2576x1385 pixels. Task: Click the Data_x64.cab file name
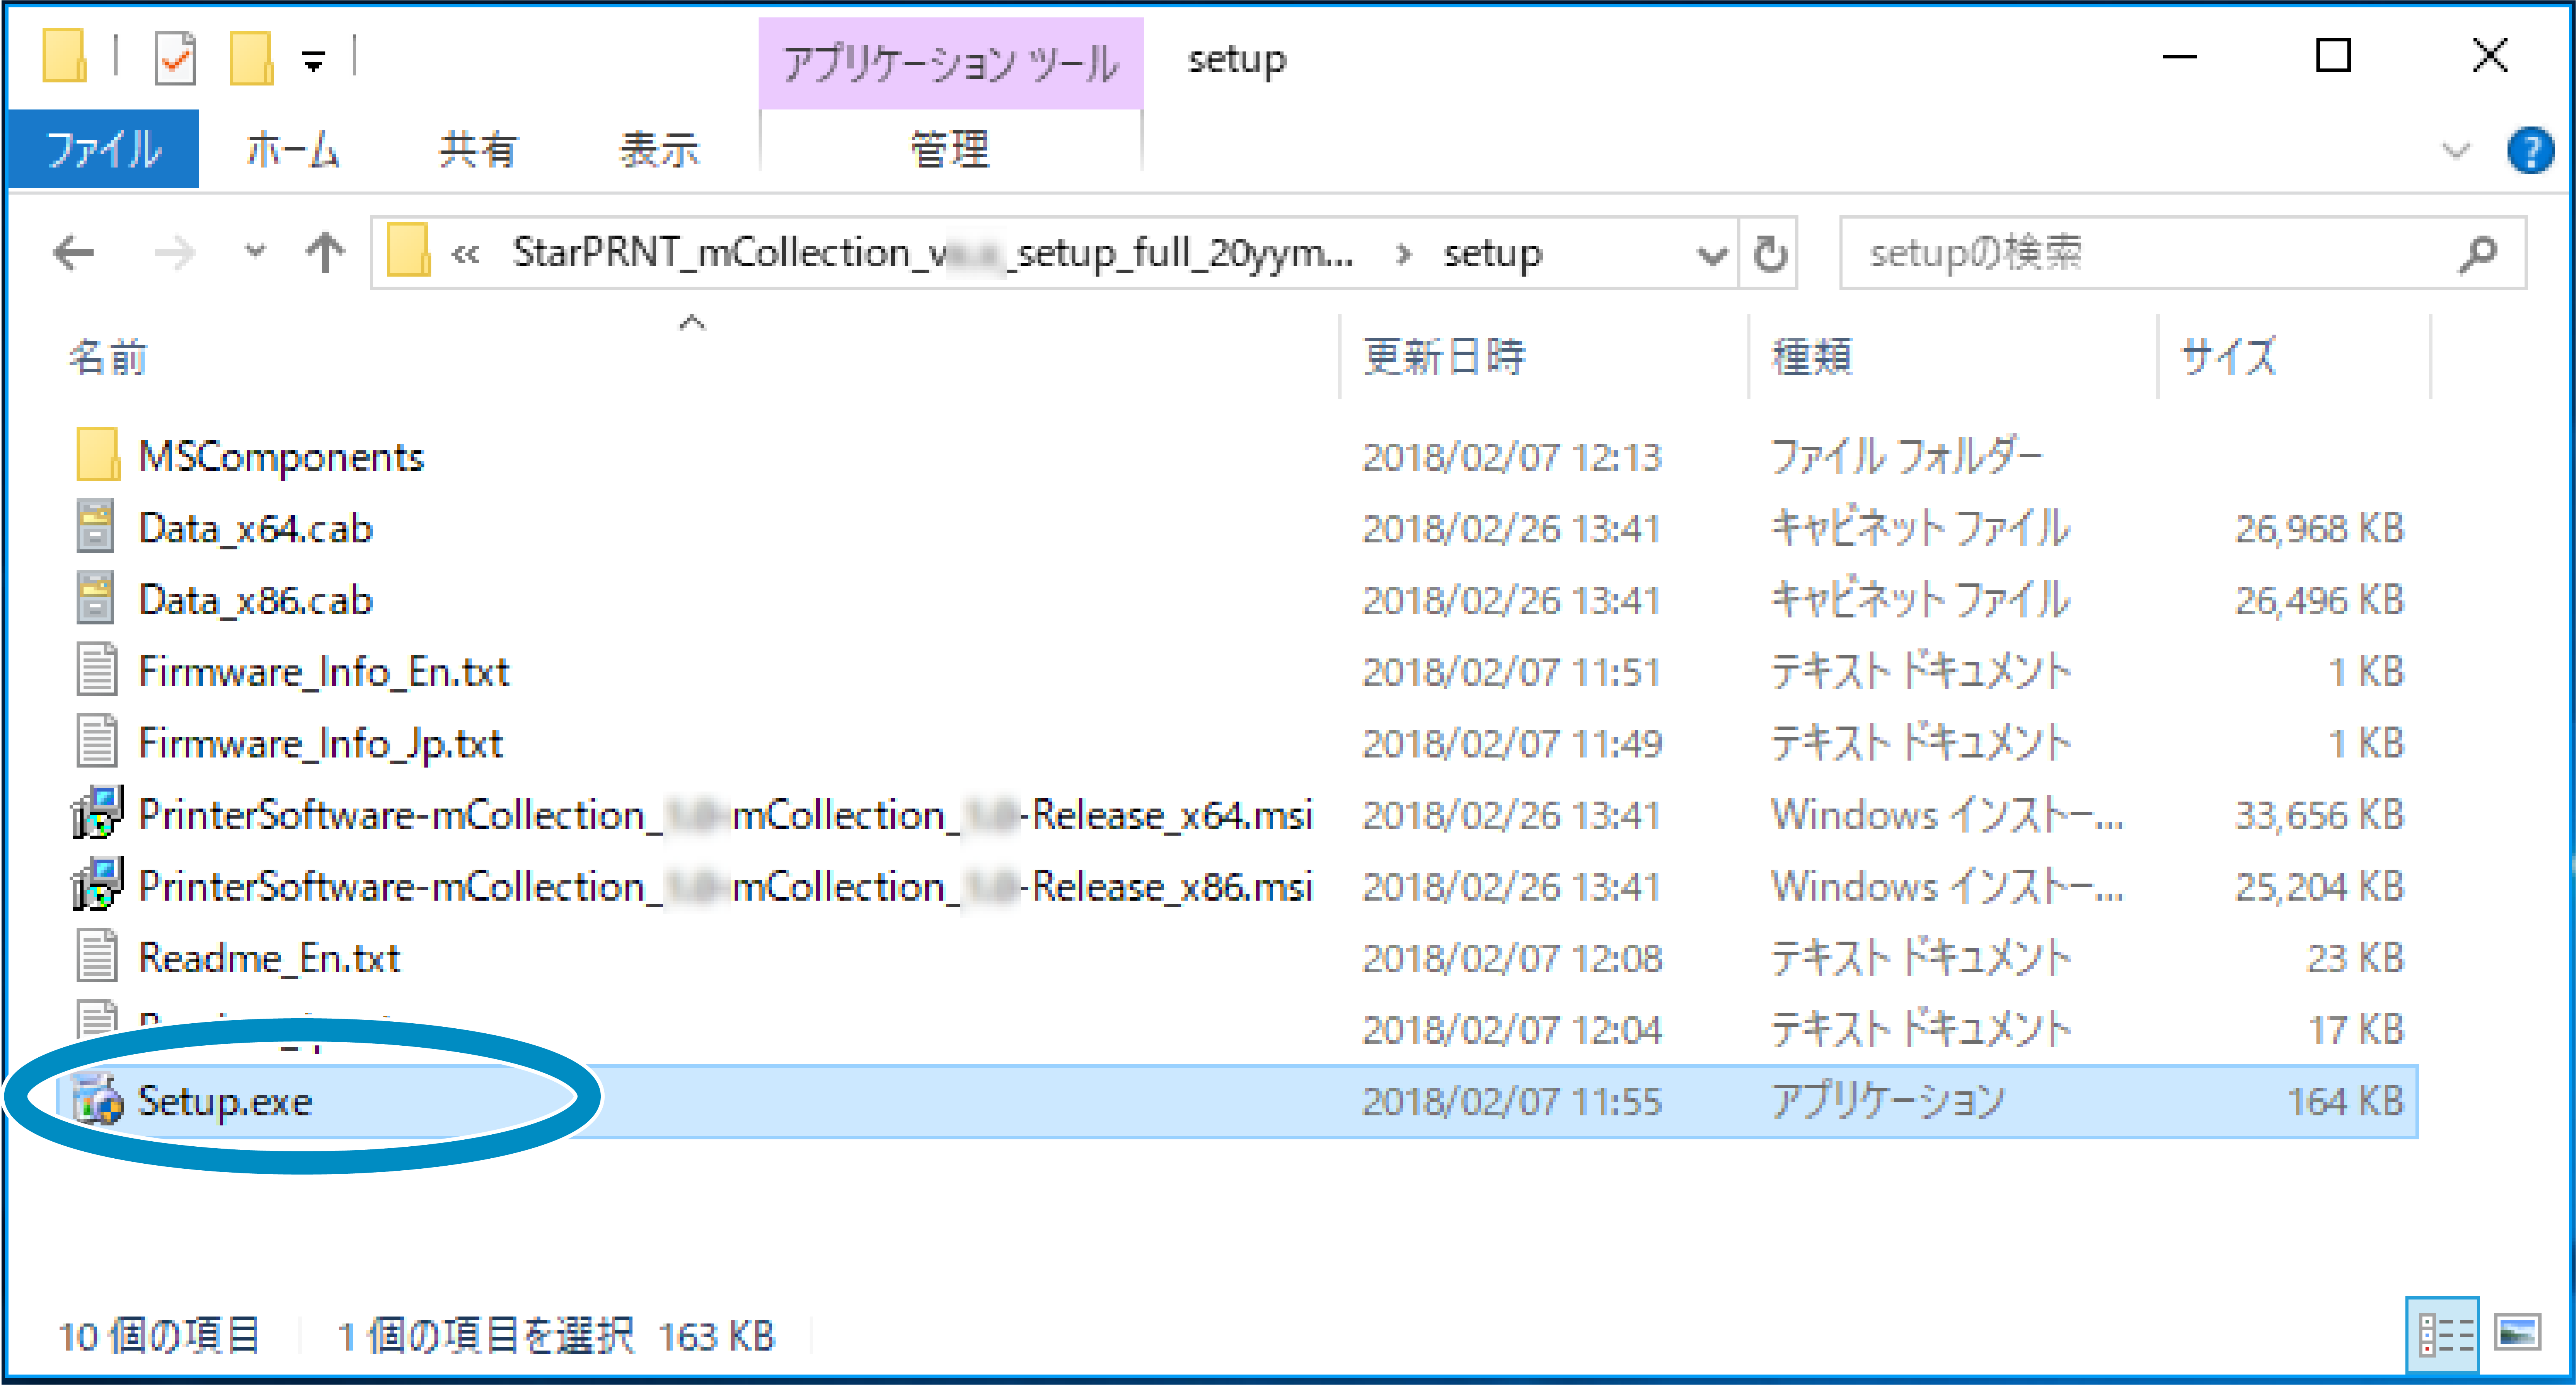tap(256, 529)
